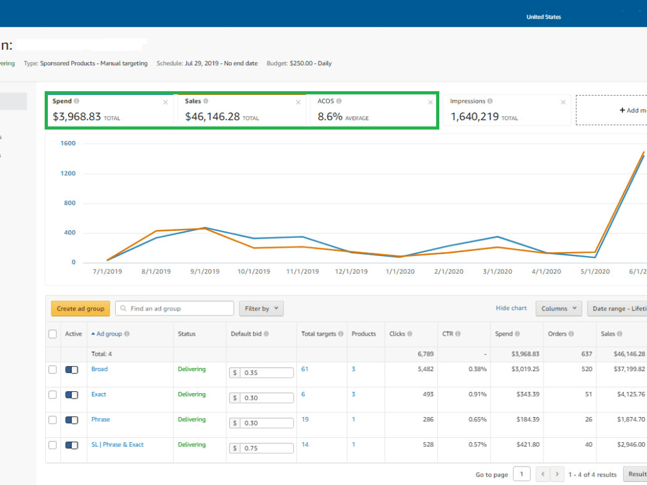Viewport: 647px width, 485px height.
Task: Toggle Active switch for SL | Phrase & Exact
Action: (x=72, y=446)
